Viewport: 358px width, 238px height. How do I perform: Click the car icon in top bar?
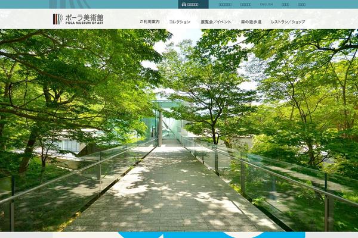coord(184,4)
